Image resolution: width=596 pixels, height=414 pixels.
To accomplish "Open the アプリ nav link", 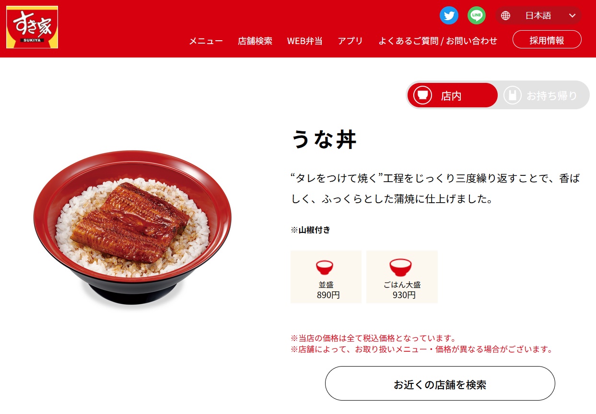I will (350, 41).
